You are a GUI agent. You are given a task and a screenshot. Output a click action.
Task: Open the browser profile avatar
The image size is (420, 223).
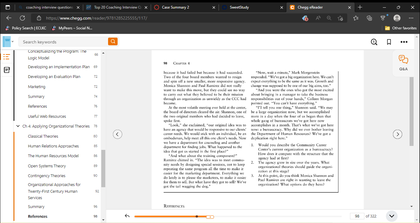(397, 18)
